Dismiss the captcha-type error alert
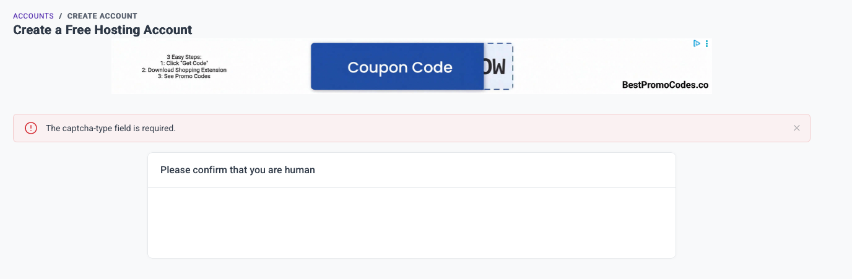Image resolution: width=852 pixels, height=279 pixels. [797, 128]
